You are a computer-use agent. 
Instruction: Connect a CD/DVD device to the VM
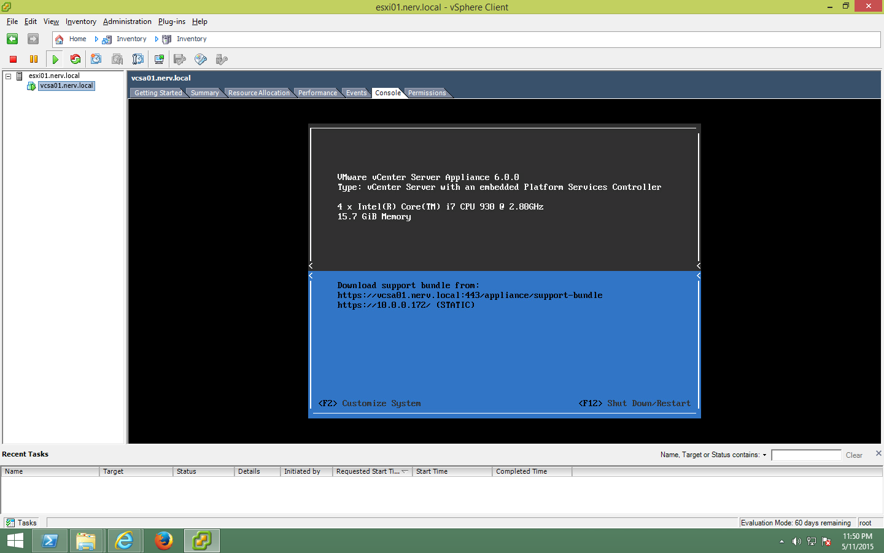(x=200, y=59)
